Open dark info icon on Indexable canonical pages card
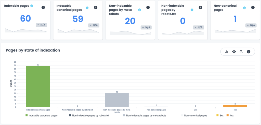The height and width of the screenshot is (125, 261). tap(96, 8)
